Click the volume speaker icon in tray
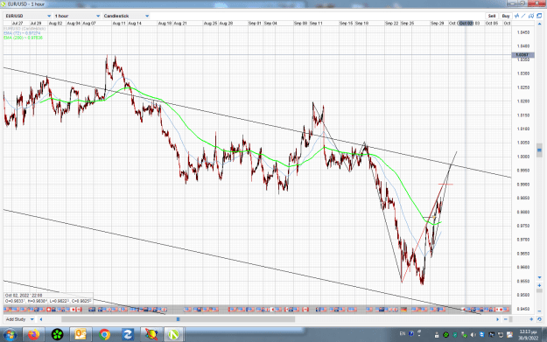 (473, 335)
